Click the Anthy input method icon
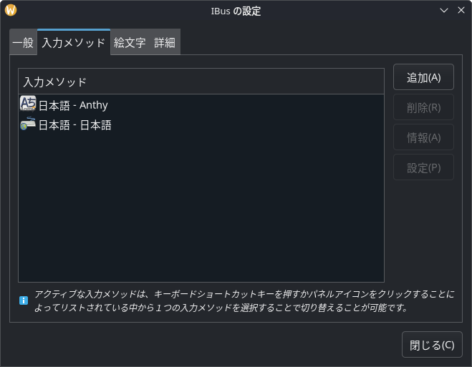 pos(28,104)
